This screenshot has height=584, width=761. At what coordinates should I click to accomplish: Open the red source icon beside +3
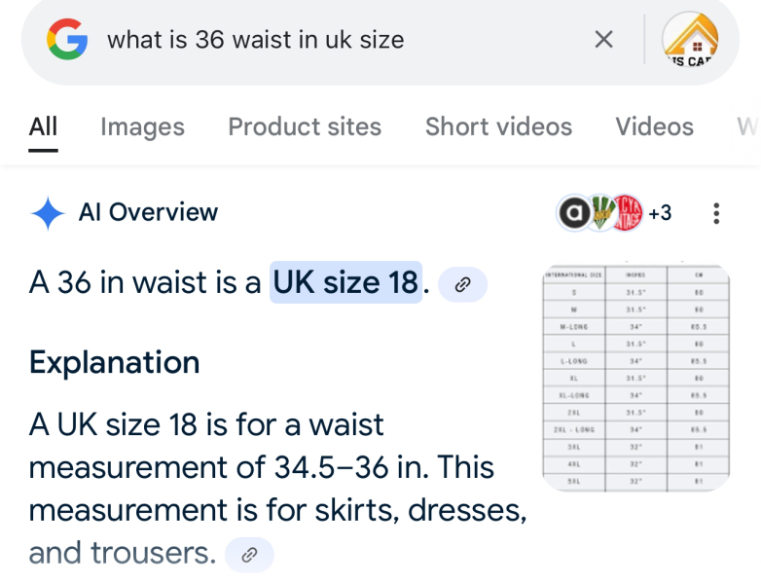(x=628, y=212)
